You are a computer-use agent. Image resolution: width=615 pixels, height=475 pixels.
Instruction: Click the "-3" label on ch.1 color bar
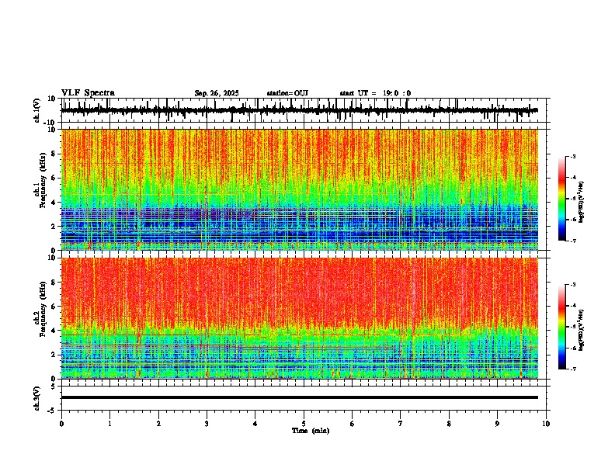[572, 156]
